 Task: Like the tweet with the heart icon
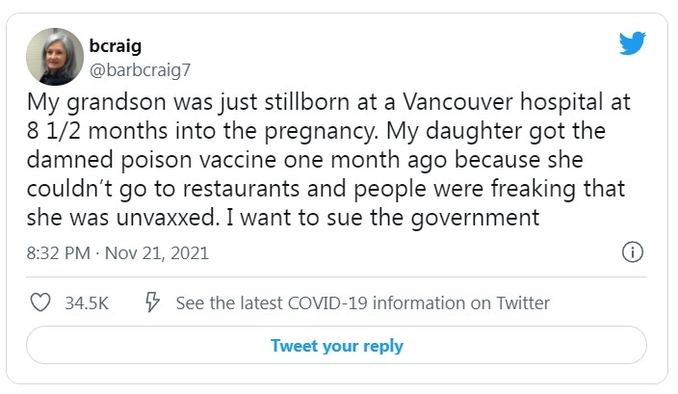[x=40, y=302]
